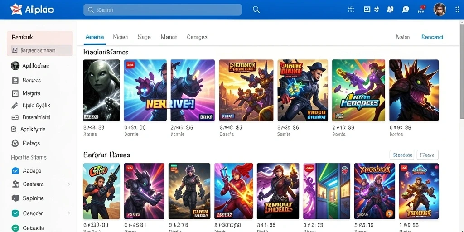The image size is (464, 232).
Task: Open the green alien face game thumbnail
Action: 101,90
